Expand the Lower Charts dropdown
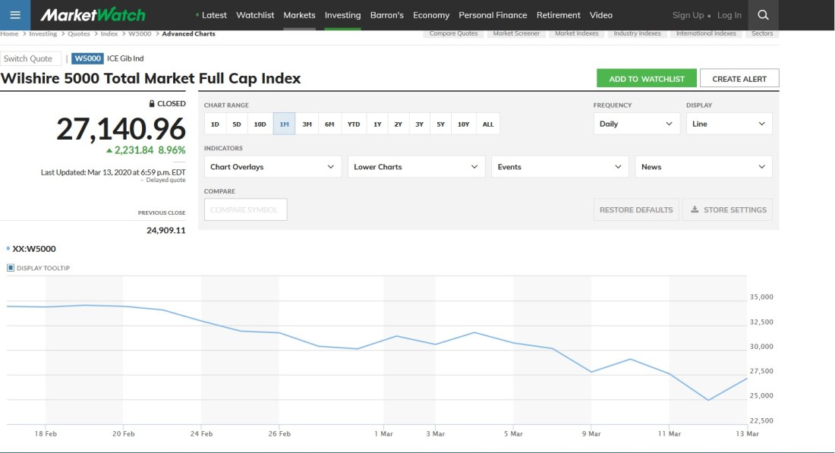This screenshot has width=835, height=453. click(x=416, y=167)
